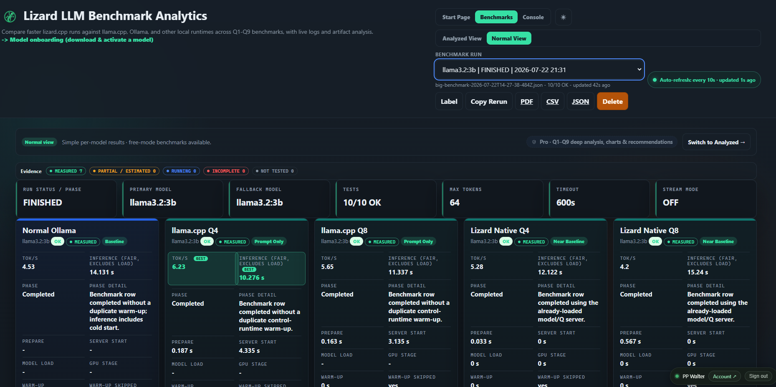The width and height of the screenshot is (776, 387).
Task: Click the benchmark JSON filename text
Action: pos(489,85)
